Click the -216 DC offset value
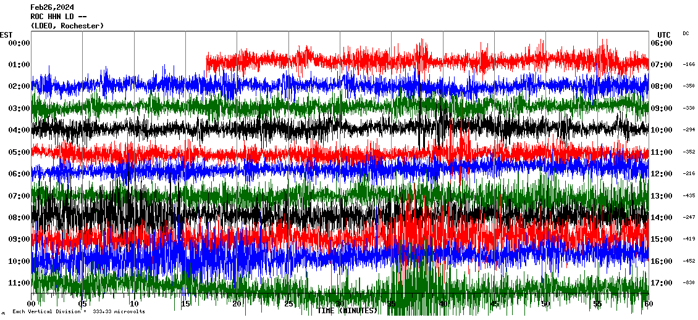Viewport: 698px width, 320px height. (x=689, y=174)
